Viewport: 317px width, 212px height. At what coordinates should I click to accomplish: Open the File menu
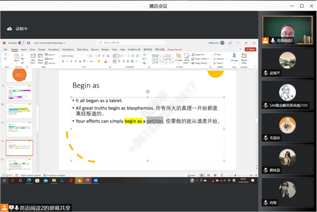tap(5, 50)
